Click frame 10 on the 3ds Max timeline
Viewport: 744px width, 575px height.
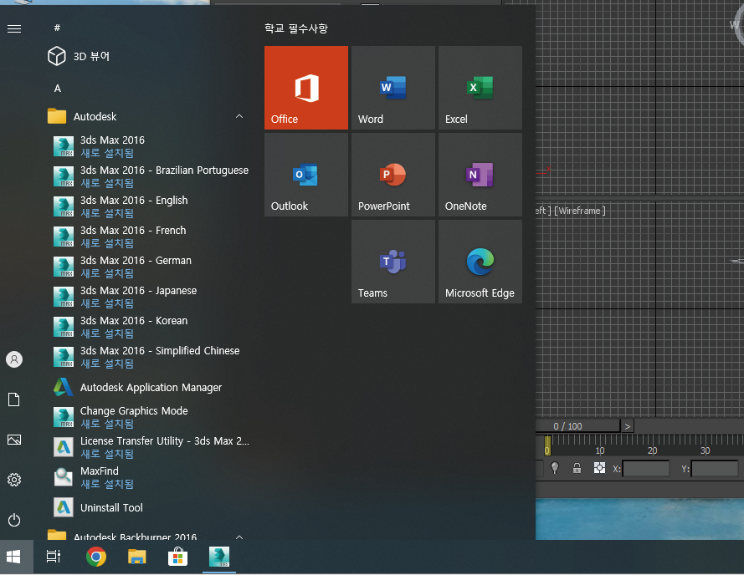pos(600,450)
